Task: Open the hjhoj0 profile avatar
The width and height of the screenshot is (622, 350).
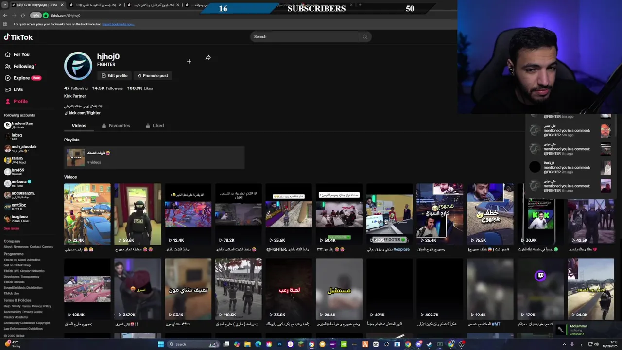Action: point(78,66)
